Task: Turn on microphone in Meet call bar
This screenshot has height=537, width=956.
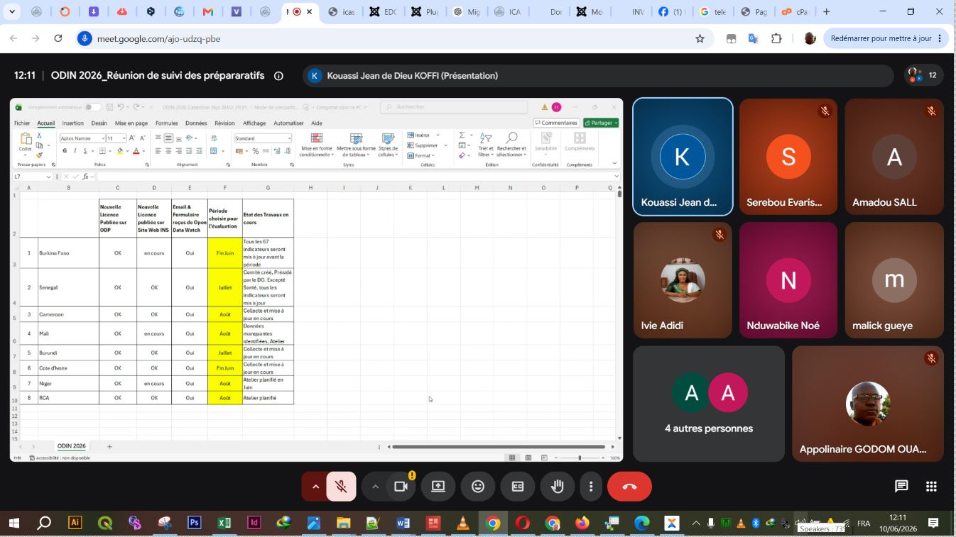Action: tap(341, 487)
